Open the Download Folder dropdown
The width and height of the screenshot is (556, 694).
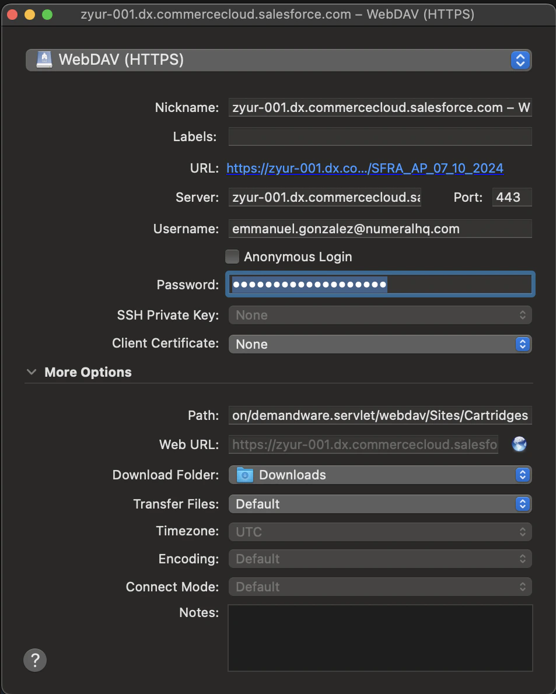point(380,475)
